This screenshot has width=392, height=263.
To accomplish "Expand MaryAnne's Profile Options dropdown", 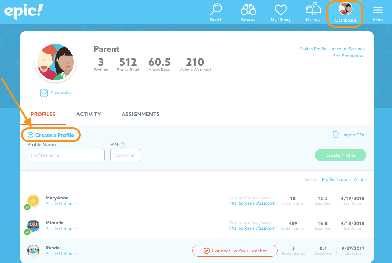I will (x=61, y=203).
